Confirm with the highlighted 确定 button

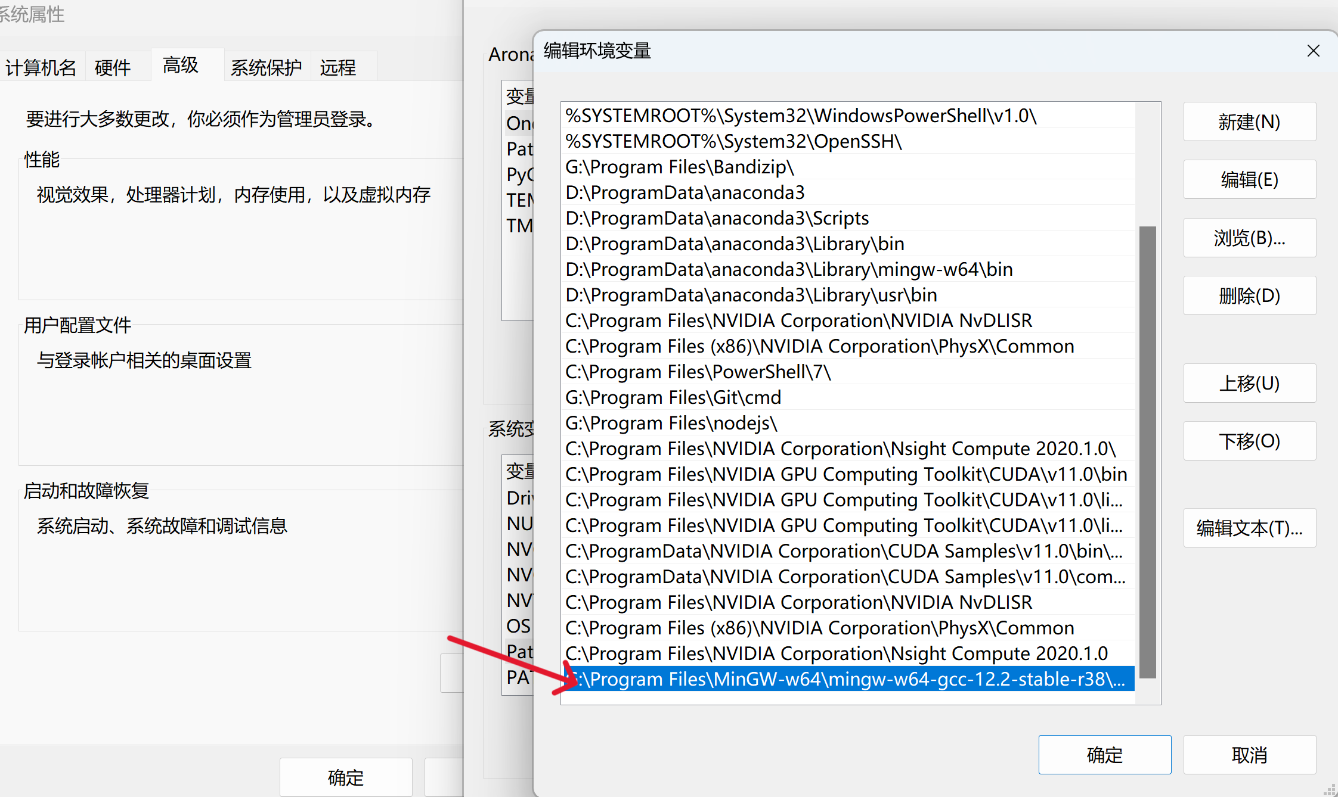tap(1104, 755)
